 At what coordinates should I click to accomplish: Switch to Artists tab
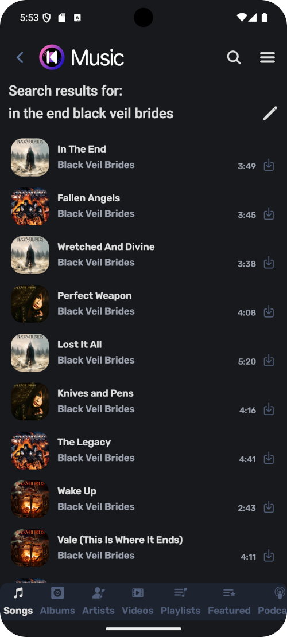click(98, 601)
